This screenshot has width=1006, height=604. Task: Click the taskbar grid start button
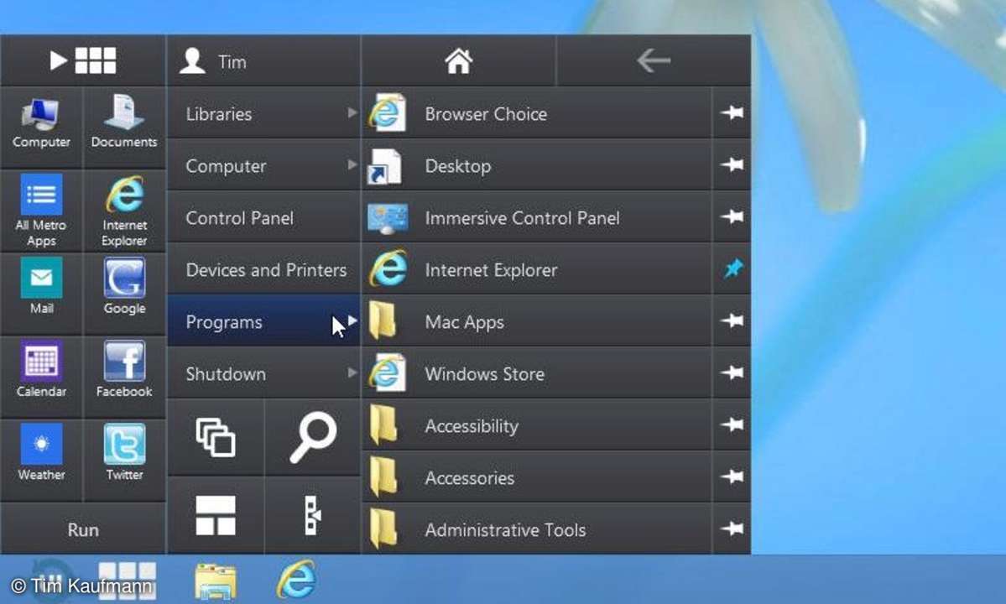pos(127,581)
